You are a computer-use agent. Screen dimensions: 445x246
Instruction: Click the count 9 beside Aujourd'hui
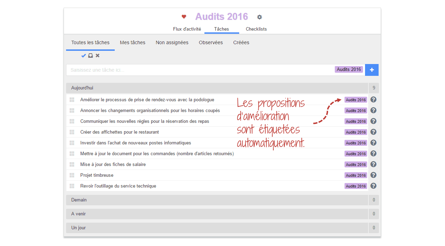[x=374, y=88]
